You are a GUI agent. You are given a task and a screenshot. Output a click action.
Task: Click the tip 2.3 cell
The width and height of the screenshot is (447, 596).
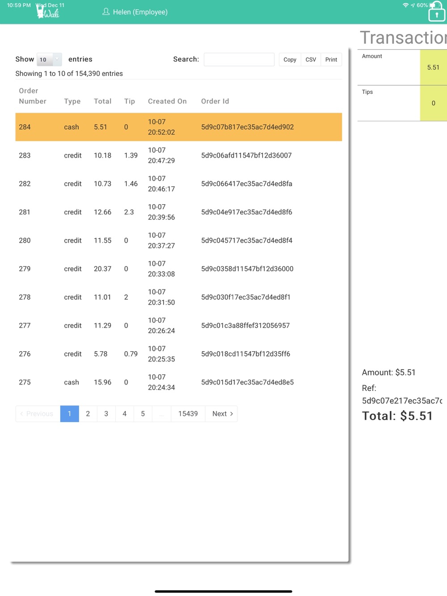click(x=129, y=212)
